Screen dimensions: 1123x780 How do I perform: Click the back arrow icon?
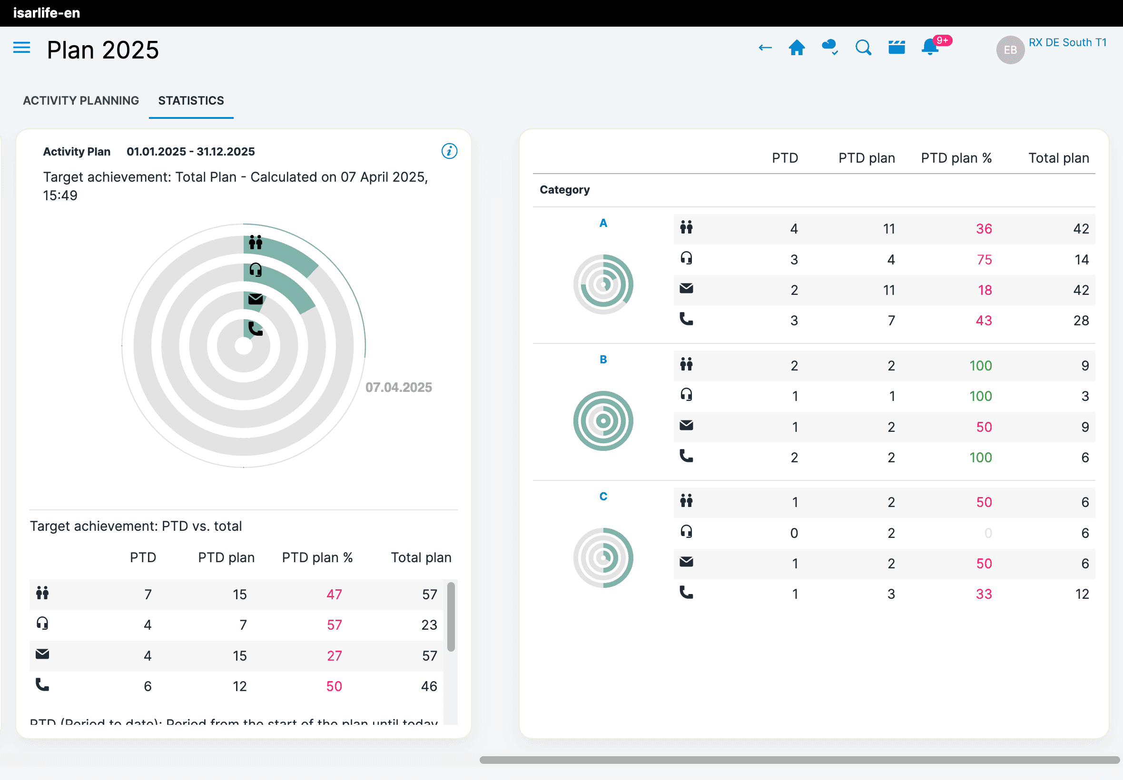click(x=765, y=48)
